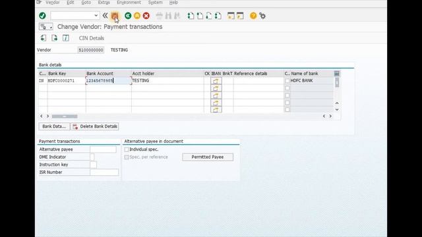This screenshot has width=422, height=237.
Task: Click the Bank Key cell HDFC0000271
Action: (67, 80)
